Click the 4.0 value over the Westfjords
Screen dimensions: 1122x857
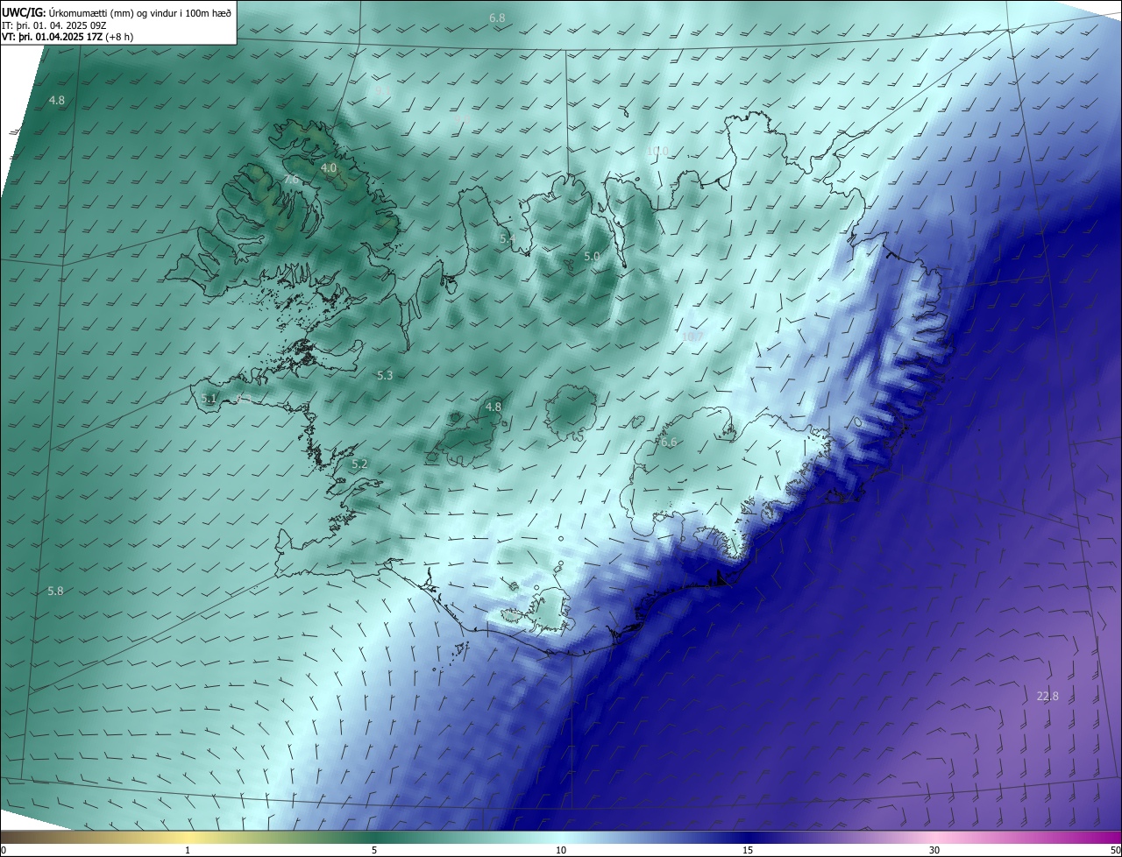329,167
